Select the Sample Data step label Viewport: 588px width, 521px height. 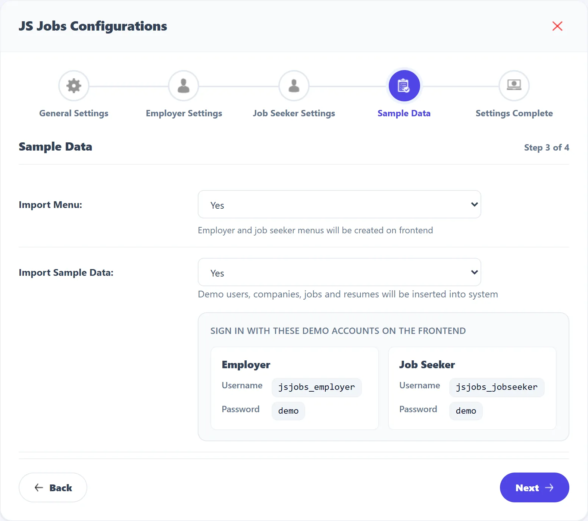(404, 113)
